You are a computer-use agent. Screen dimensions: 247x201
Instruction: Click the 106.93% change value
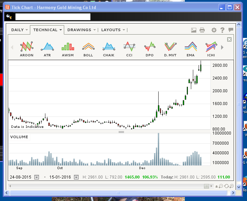[150, 177]
